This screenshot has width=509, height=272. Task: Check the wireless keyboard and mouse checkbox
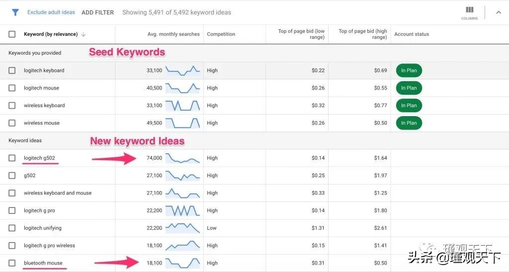click(12, 193)
